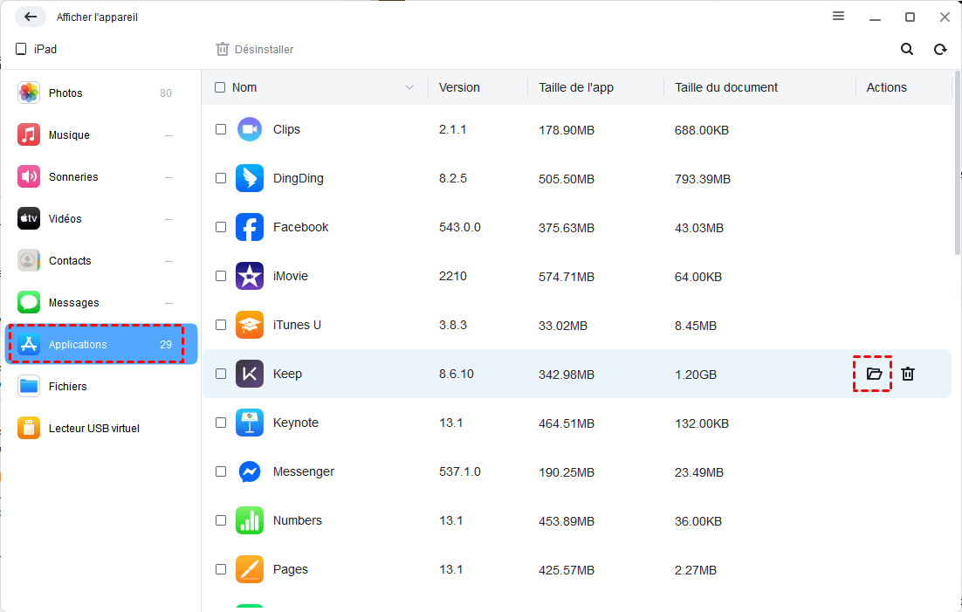This screenshot has width=962, height=612.
Task: Check the Messenger row checkbox
Action: click(x=221, y=471)
